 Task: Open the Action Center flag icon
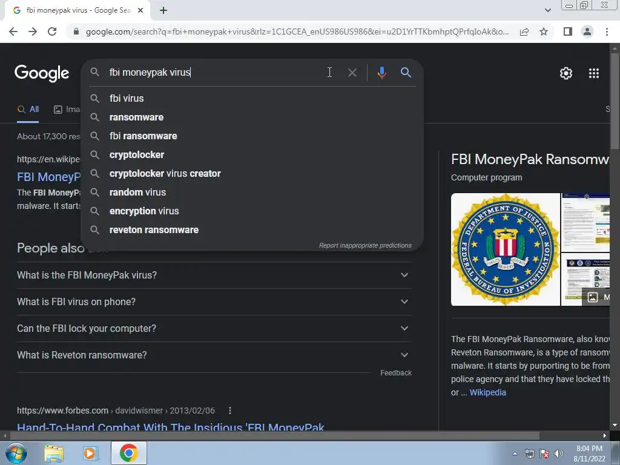(x=544, y=453)
